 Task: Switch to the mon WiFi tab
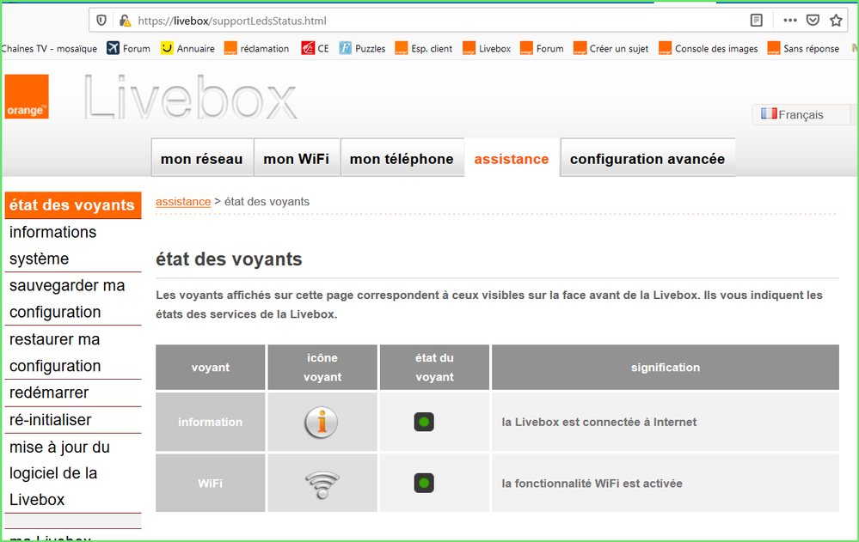297,158
